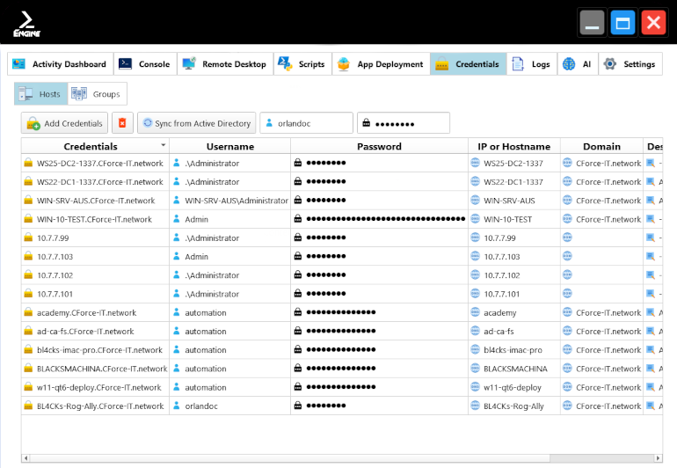Click the Engine logo in title bar
The width and height of the screenshot is (677, 468).
coord(26,24)
